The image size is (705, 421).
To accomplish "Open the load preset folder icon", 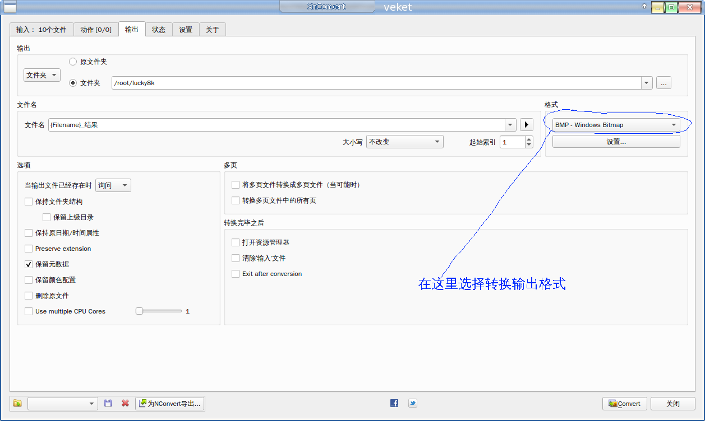I will 17,403.
